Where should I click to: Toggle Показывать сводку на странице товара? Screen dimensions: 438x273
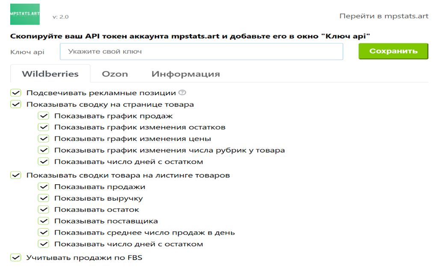point(16,105)
